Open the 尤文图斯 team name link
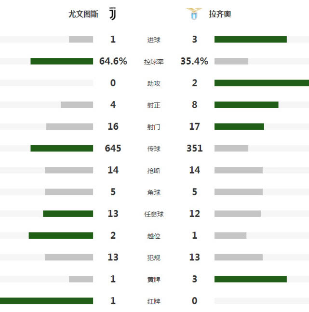The image size is (309, 312). (83, 14)
